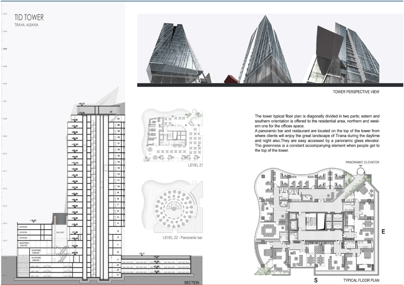The width and height of the screenshot is (404, 286).
Task: Select the 2010 year marker on timeline
Action: pos(5,154)
